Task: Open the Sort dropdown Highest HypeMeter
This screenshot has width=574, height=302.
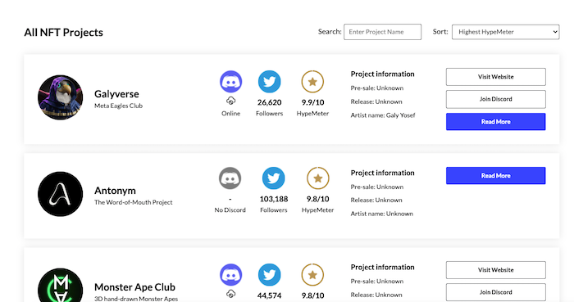Action: (506, 32)
